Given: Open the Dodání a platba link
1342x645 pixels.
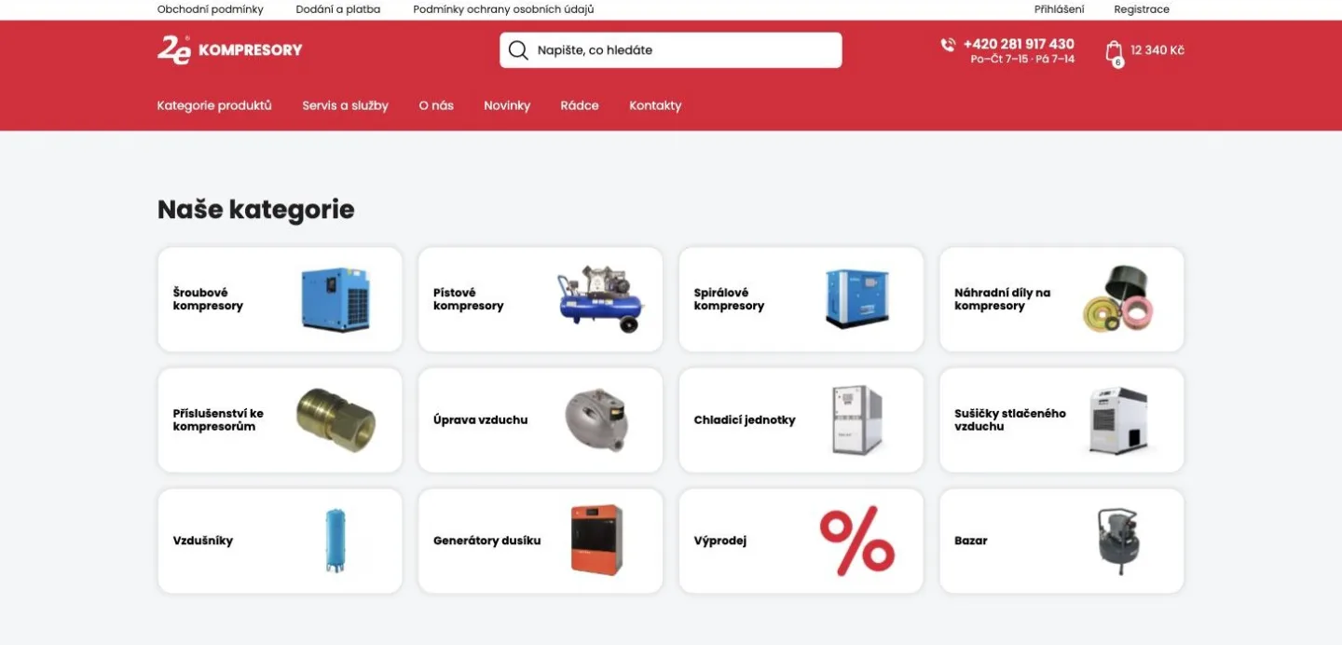Looking at the screenshot, I should (338, 9).
